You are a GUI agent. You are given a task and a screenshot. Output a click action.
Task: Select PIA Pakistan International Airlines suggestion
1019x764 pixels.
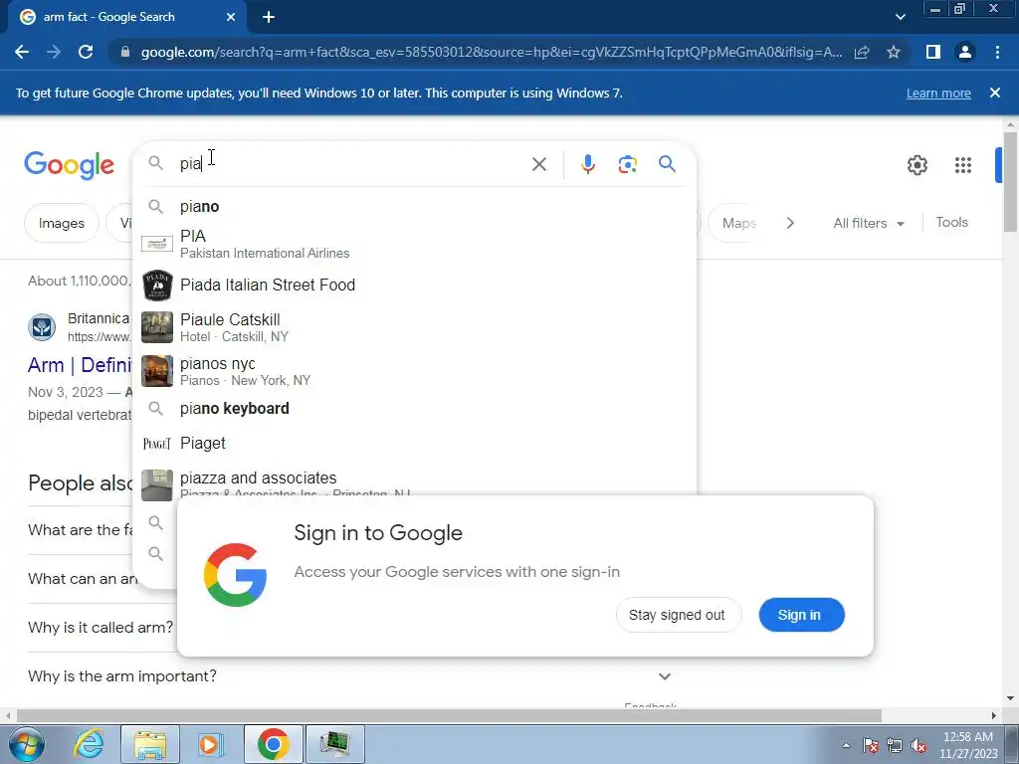pos(414,244)
